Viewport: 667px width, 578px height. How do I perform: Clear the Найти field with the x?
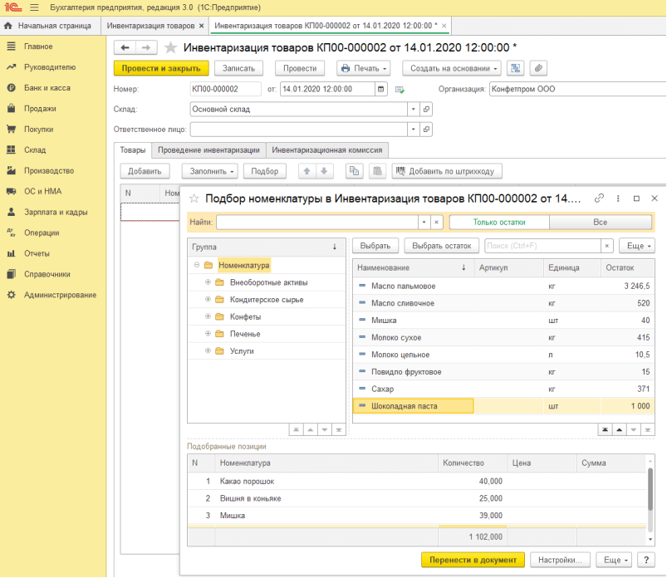pyautogui.click(x=436, y=222)
